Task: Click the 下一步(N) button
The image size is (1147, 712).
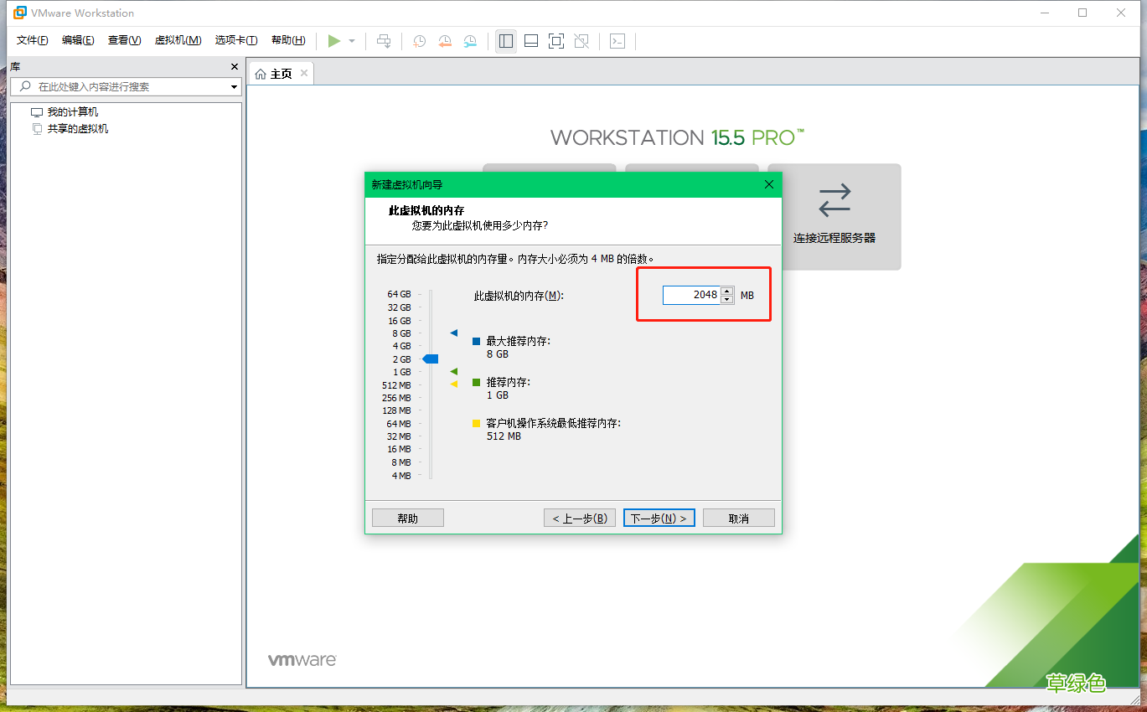Action: pos(659,517)
